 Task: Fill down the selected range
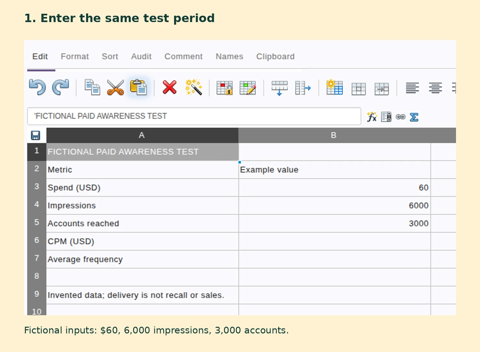[279, 88]
